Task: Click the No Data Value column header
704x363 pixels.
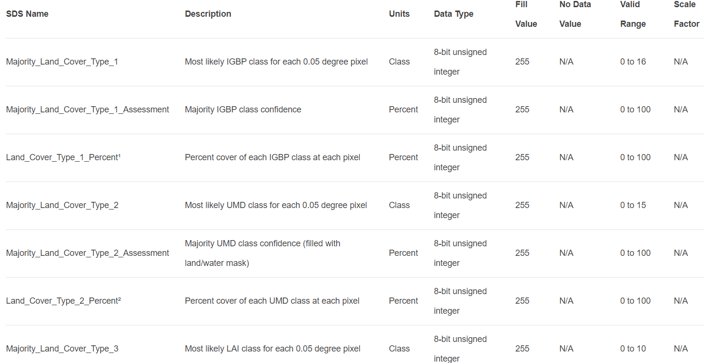Action: click(x=575, y=14)
